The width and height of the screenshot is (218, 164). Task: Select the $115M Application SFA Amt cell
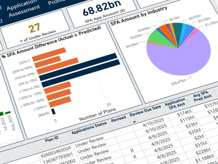pos(187,120)
